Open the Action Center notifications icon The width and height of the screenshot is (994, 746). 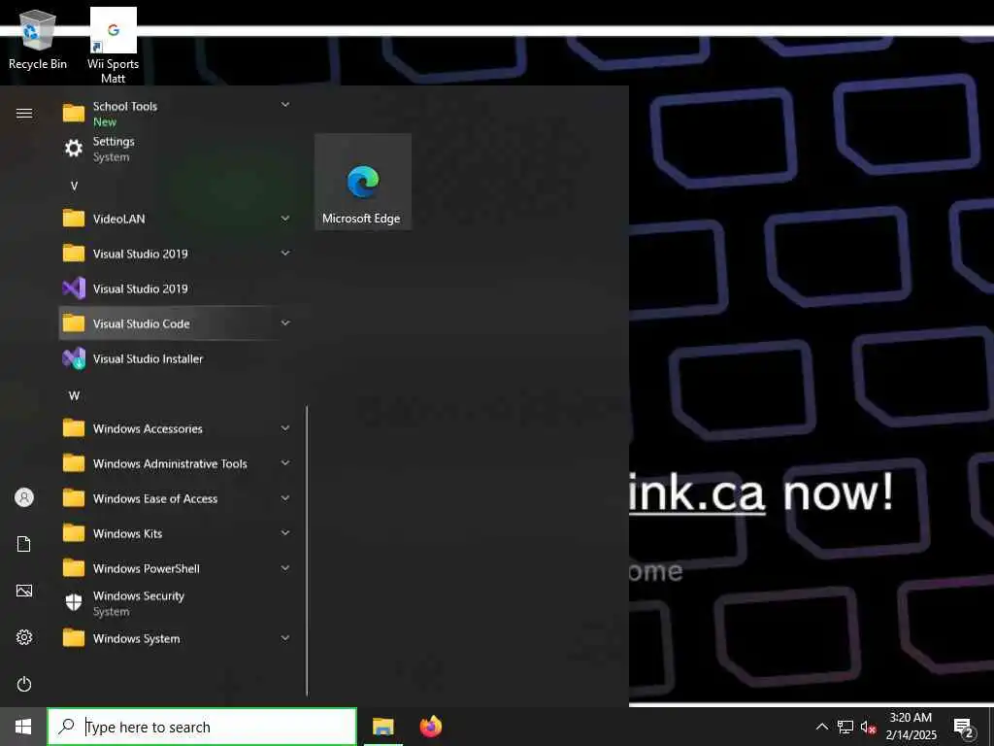pos(964,727)
